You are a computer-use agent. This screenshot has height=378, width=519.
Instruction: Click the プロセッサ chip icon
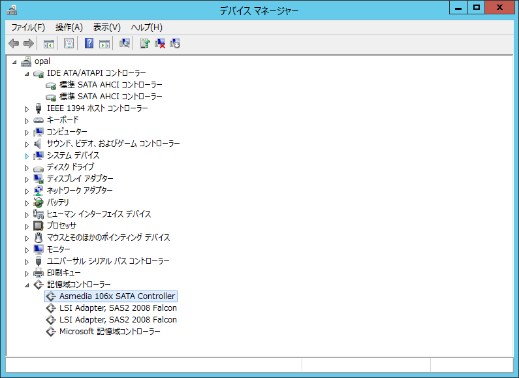click(x=39, y=226)
